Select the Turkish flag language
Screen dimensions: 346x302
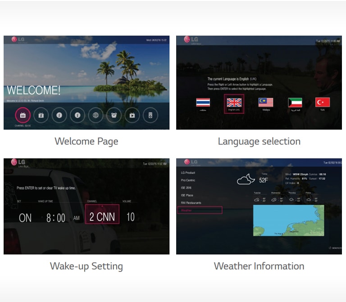pos(323,102)
